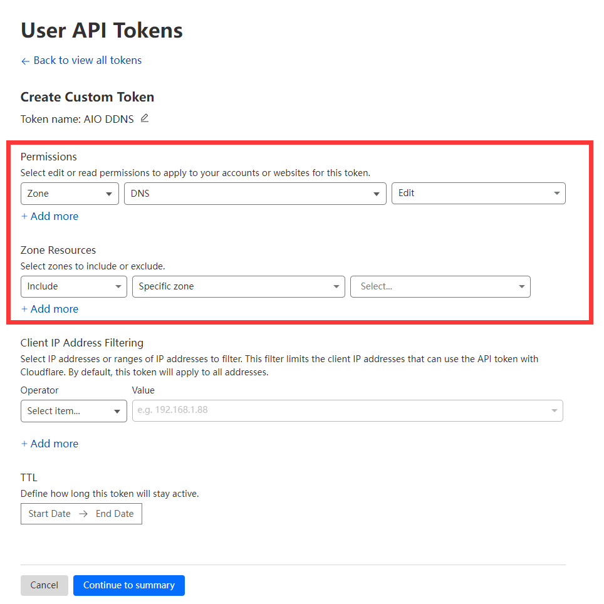
Task: Click the back arrow icon beside view tokens
Action: tap(25, 61)
